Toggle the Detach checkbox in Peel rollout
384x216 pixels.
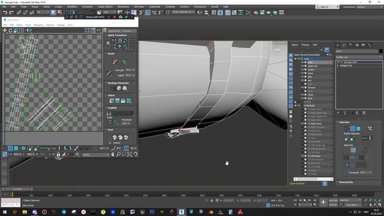(x=110, y=143)
